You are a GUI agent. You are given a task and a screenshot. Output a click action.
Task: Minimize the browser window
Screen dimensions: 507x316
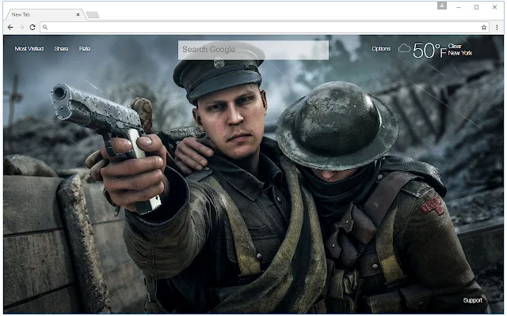(459, 7)
